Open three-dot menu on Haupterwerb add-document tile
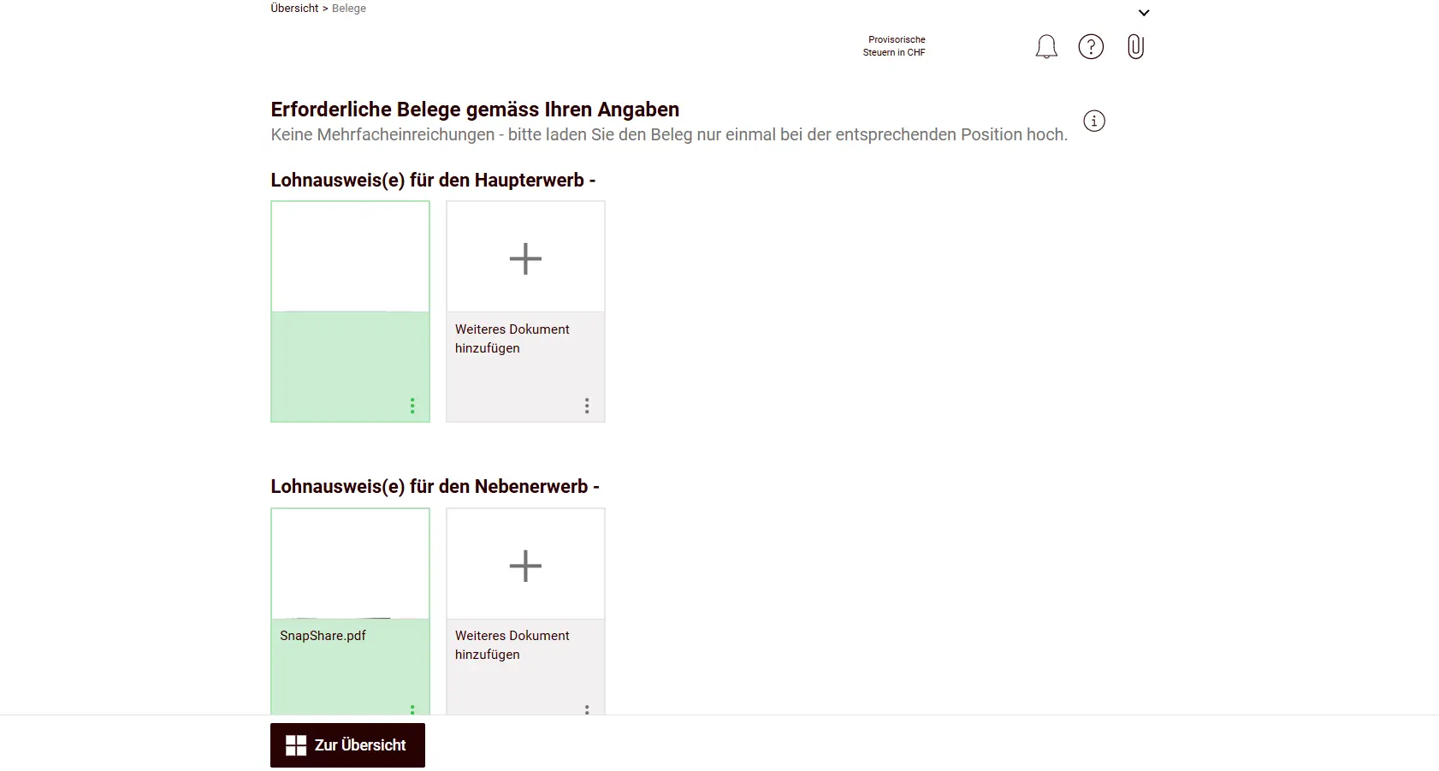This screenshot has height=771, width=1439. pos(587,406)
